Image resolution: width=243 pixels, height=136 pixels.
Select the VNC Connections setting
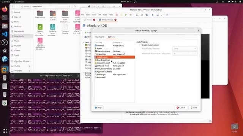115,69
